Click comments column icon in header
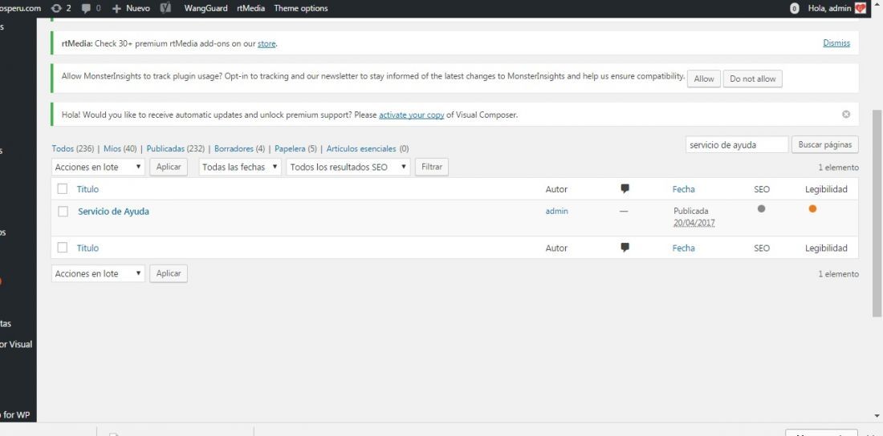 (x=625, y=188)
